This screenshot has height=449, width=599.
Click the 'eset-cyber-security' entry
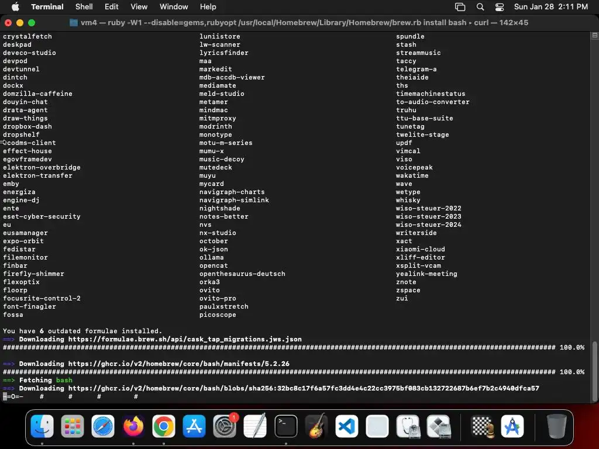tap(42, 216)
